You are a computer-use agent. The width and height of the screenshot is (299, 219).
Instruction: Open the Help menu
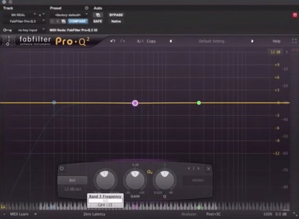pyautogui.click(x=276, y=41)
